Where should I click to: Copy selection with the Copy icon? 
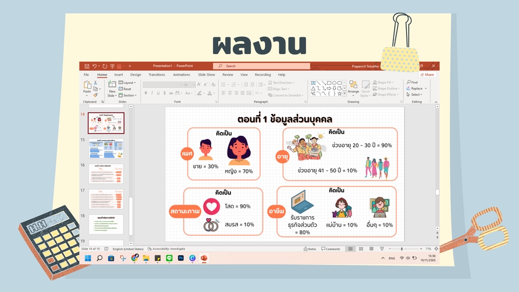(95, 89)
